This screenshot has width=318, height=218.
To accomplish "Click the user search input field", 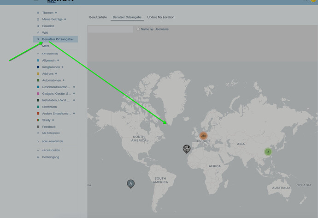I will click(111, 29).
